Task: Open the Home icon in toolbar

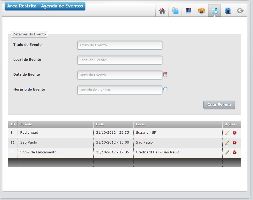Action: [162, 11]
